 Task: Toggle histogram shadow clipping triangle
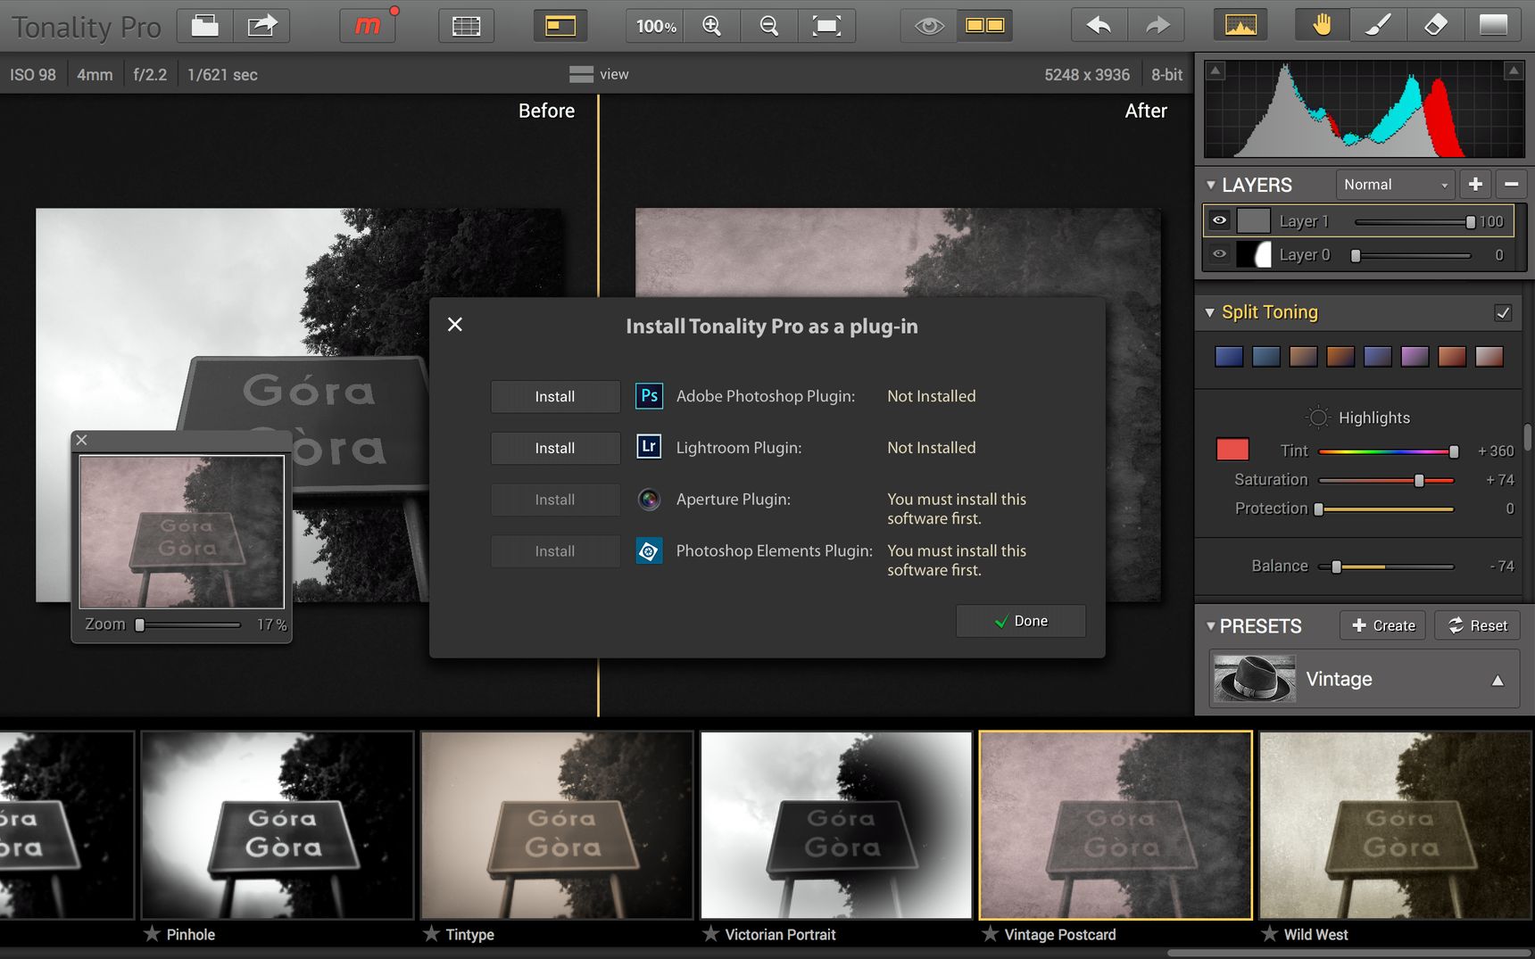coord(1216,70)
